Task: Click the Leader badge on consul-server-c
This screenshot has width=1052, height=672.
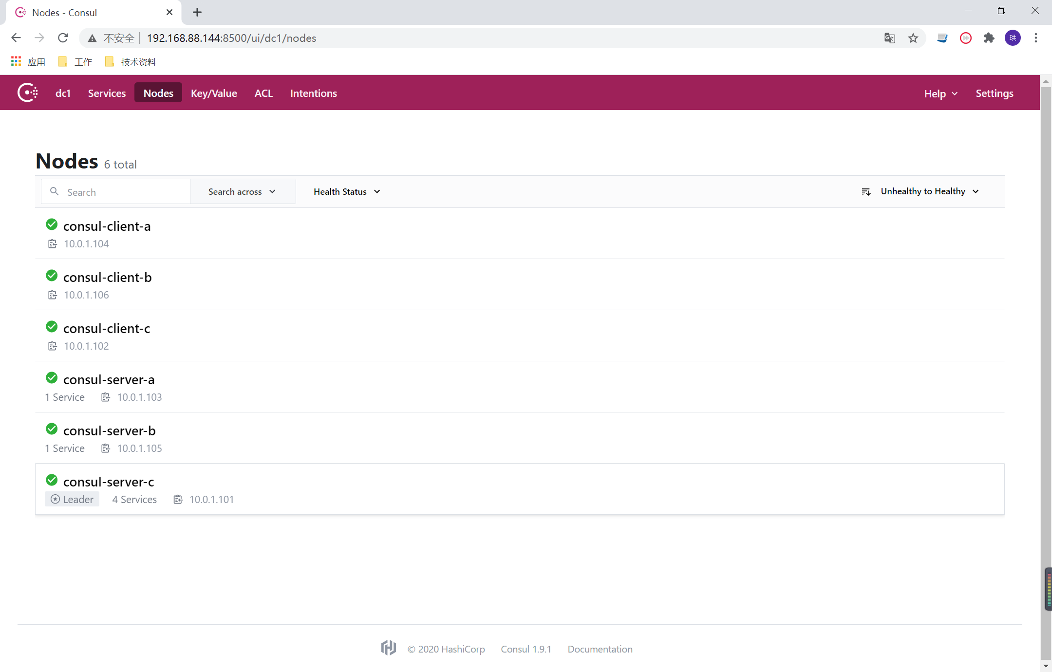Action: 72,499
